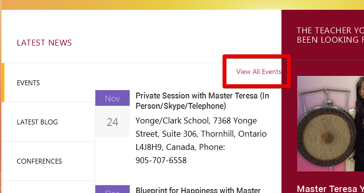
Task: Click the orange active marker beside Events
Action: [x=3, y=83]
